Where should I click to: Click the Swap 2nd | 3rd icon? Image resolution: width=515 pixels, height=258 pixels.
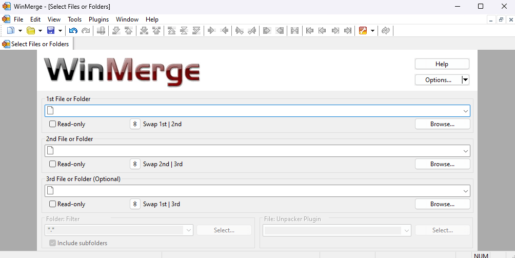135,164
